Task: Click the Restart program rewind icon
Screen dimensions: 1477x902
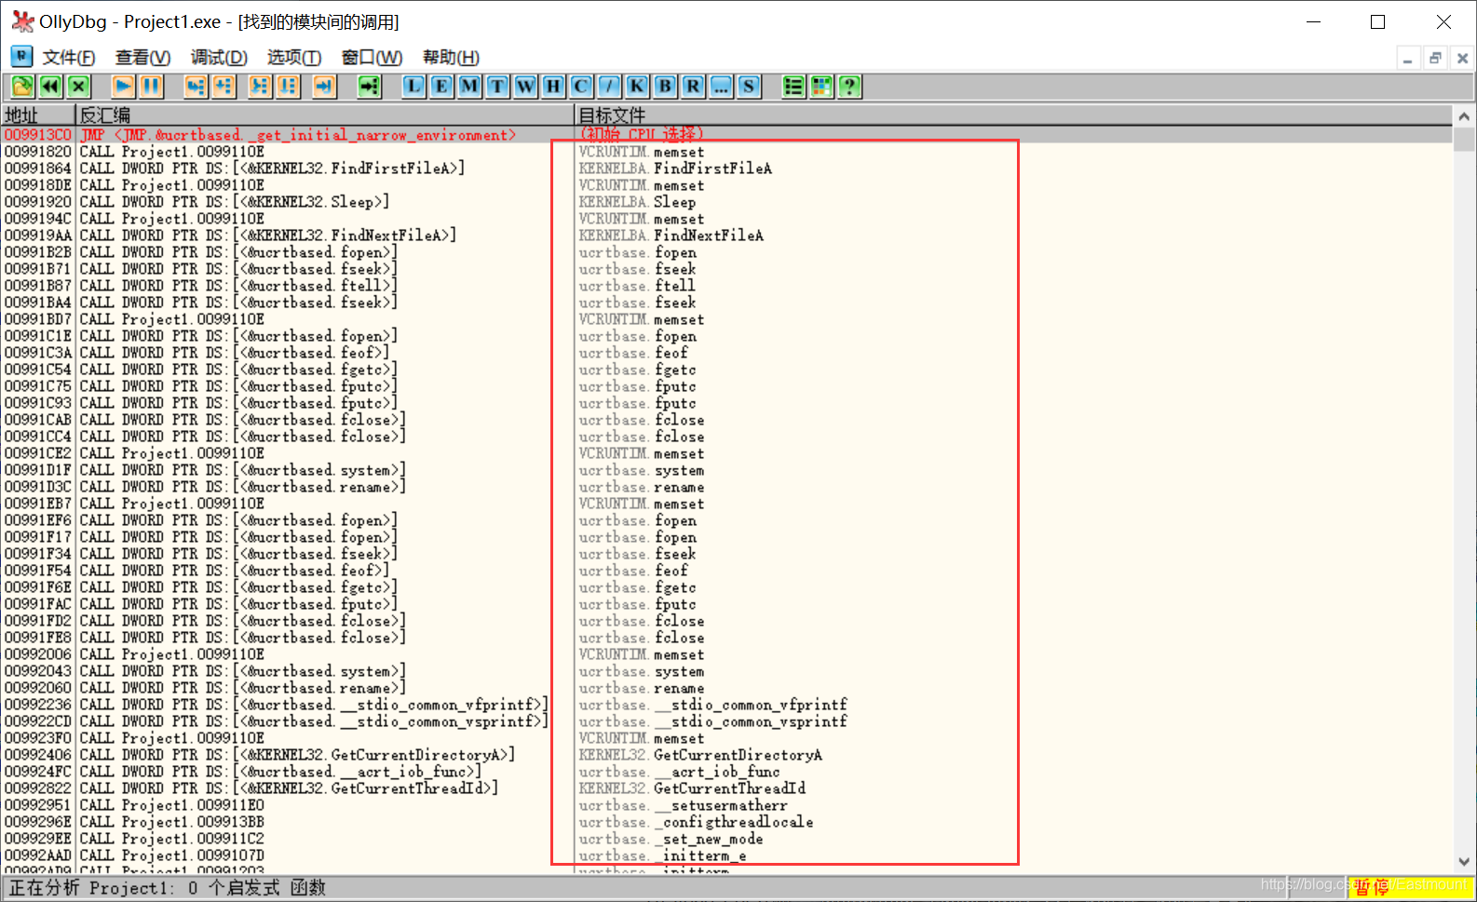Action: 50,87
